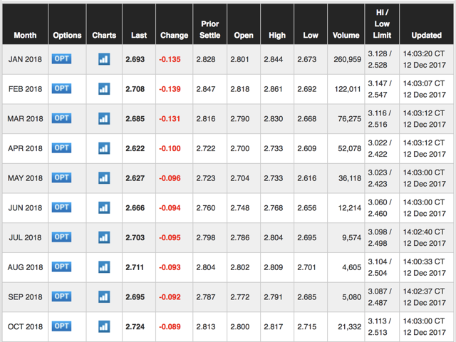Open the chart icon for APR 2018
The width and height of the screenshot is (456, 342).
pyautogui.click(x=104, y=148)
